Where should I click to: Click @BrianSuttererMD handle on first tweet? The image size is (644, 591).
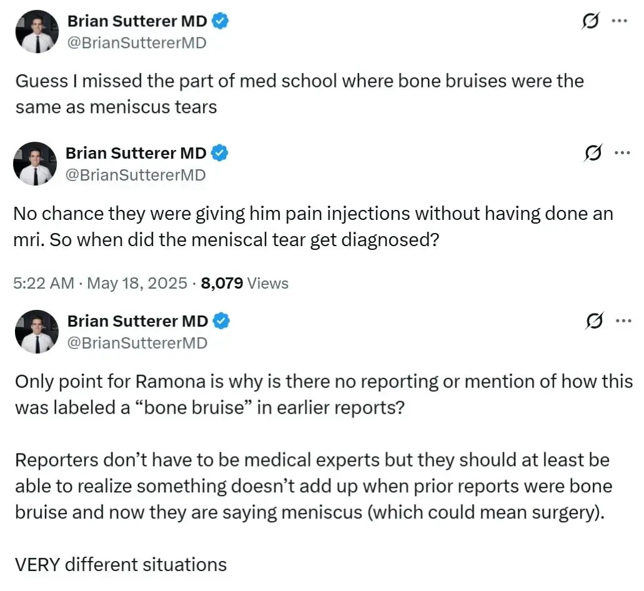point(137,42)
